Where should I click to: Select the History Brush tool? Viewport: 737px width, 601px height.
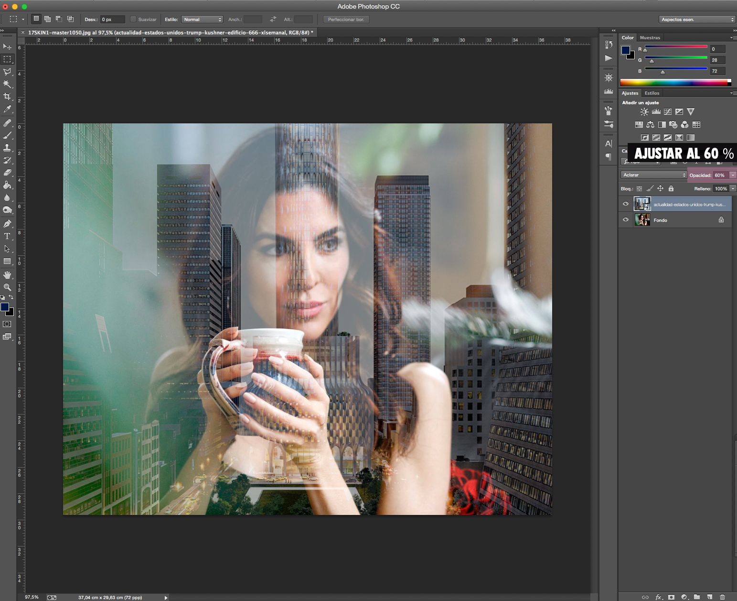[x=7, y=160]
